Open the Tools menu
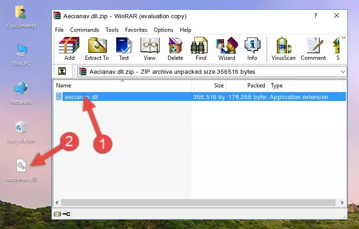This screenshot has width=359, height=229. click(x=112, y=30)
